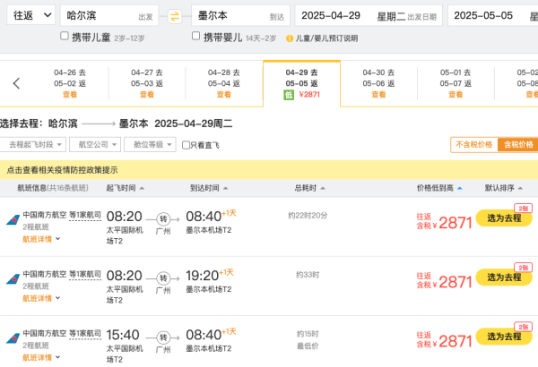Sort by arrival time arrow
Screen dimensions: 538x367
[225, 188]
